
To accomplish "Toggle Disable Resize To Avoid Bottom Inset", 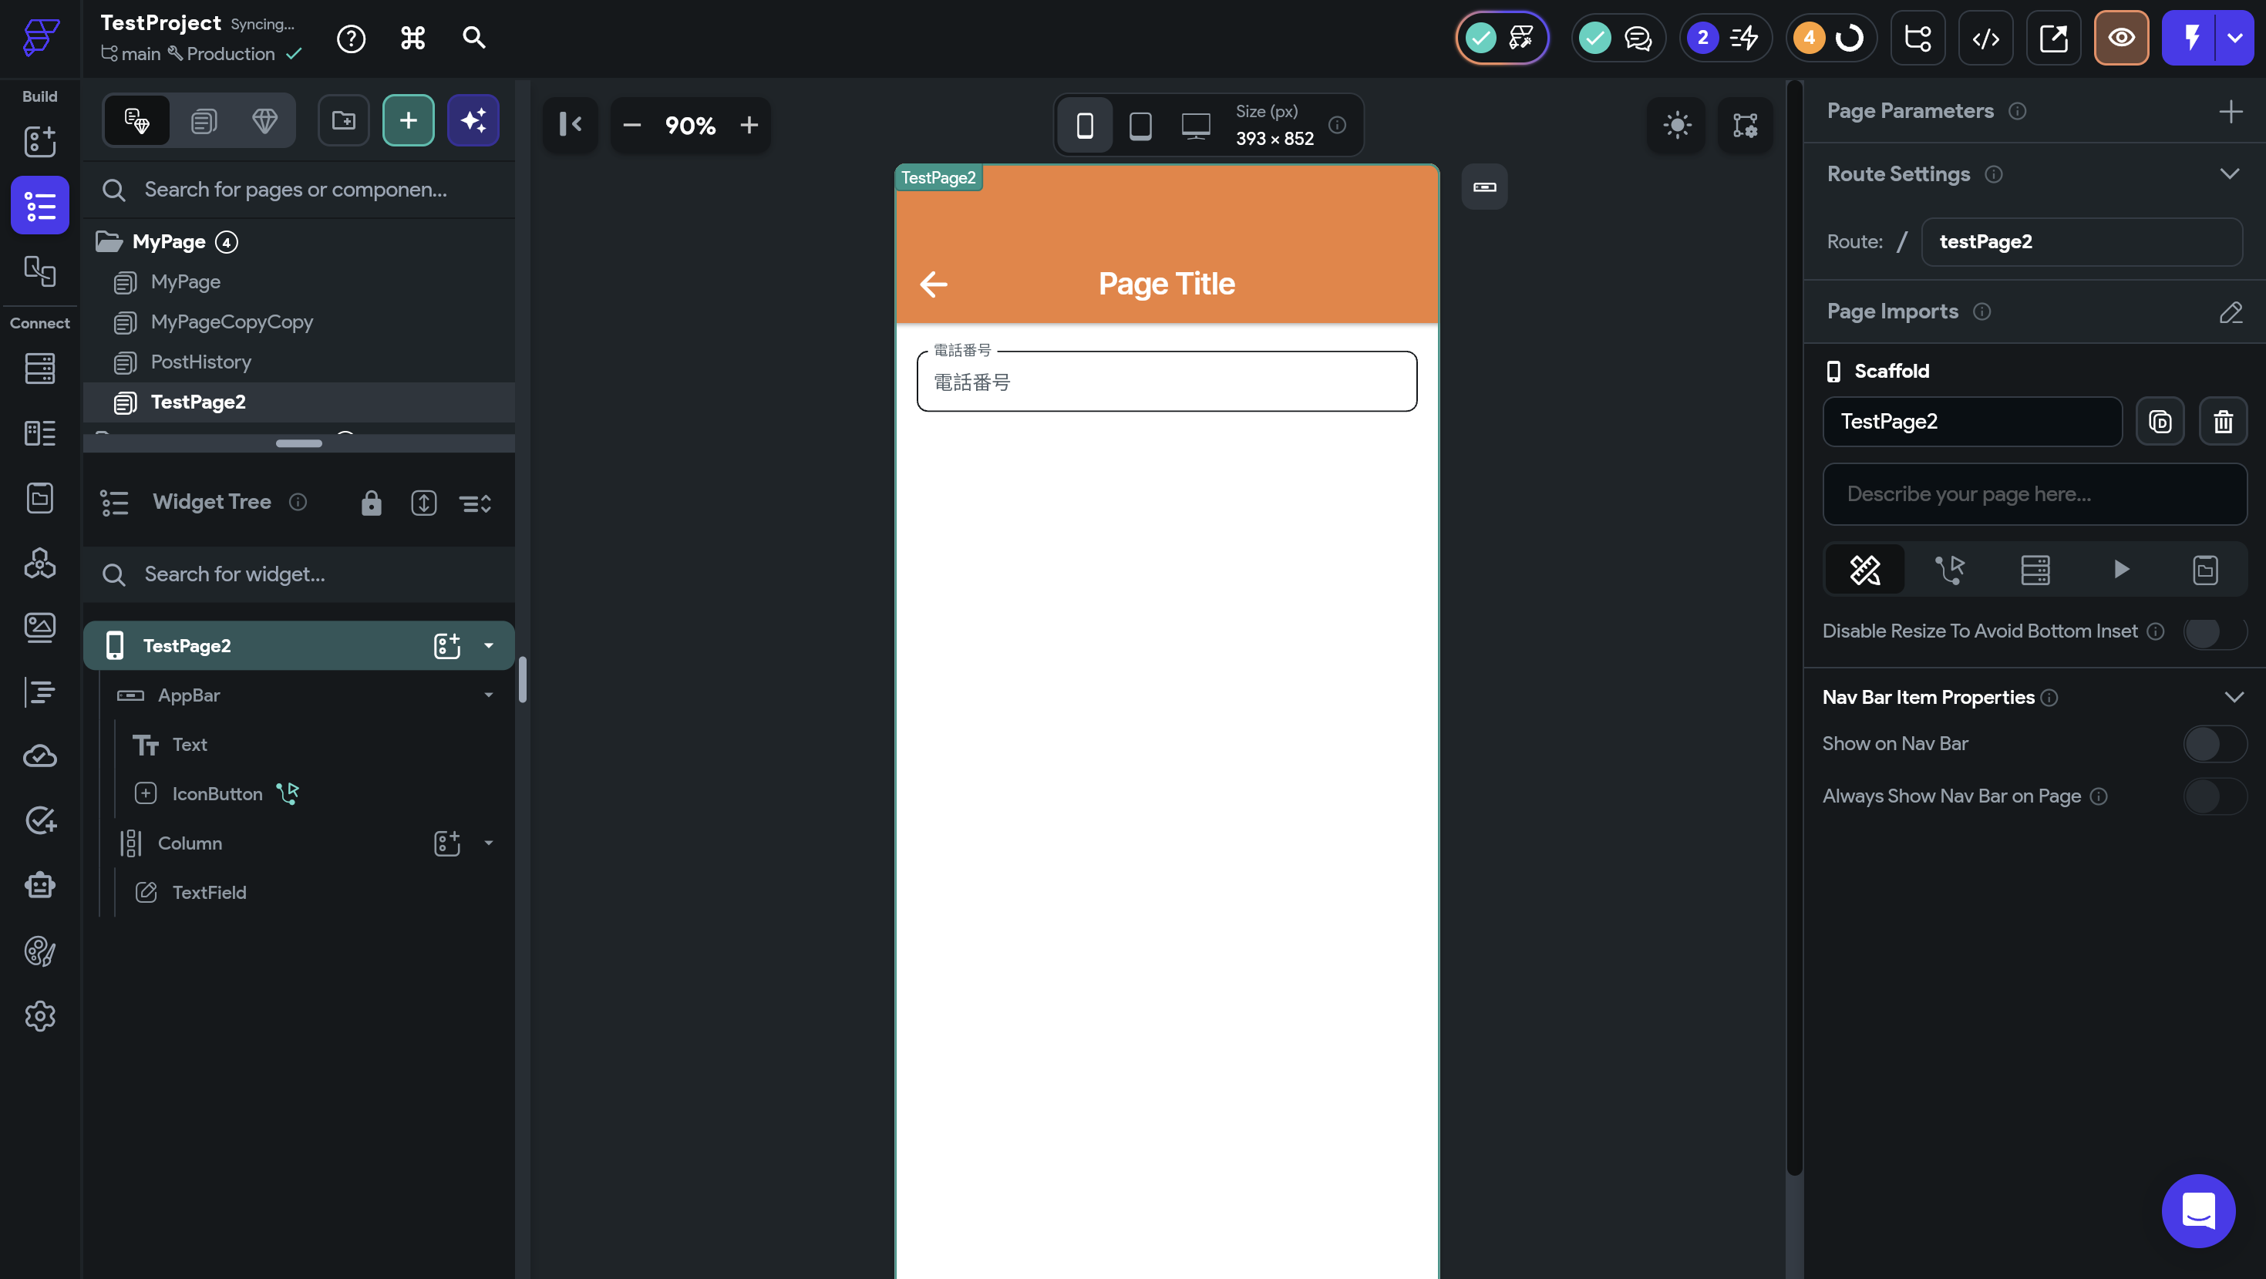I will pos(2214,631).
